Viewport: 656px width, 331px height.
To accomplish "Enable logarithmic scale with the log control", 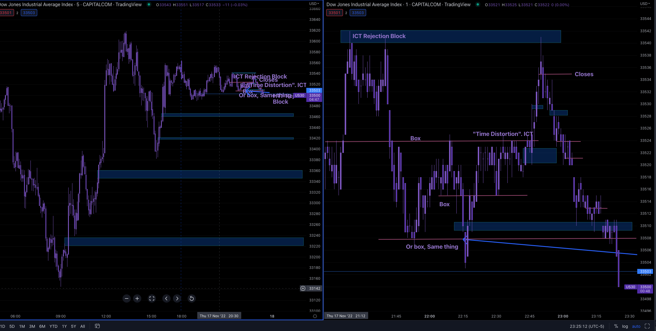I will pyautogui.click(x=625, y=326).
